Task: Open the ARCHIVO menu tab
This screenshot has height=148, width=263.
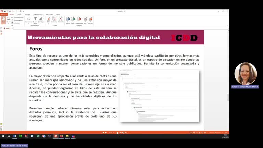Action: point(4,14)
